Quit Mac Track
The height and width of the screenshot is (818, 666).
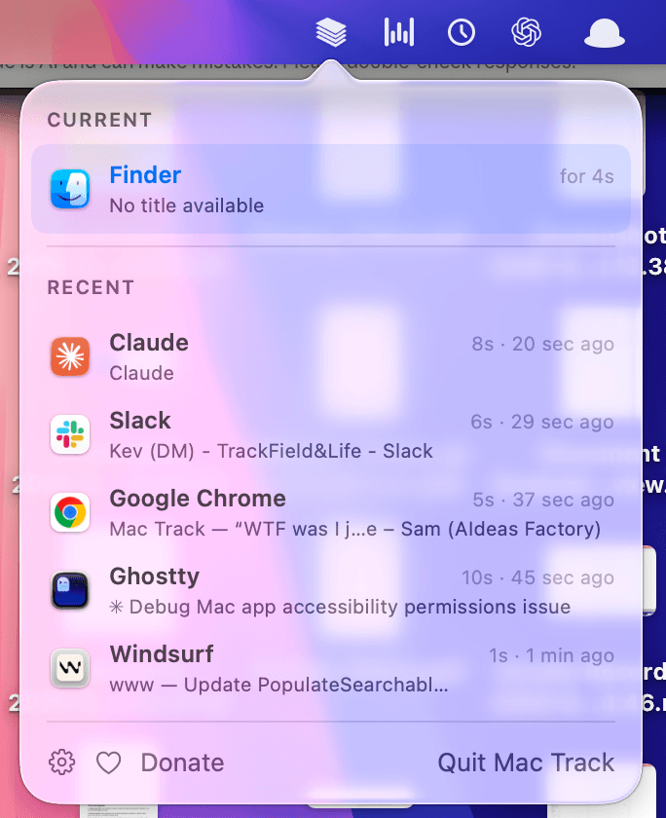coord(526,762)
